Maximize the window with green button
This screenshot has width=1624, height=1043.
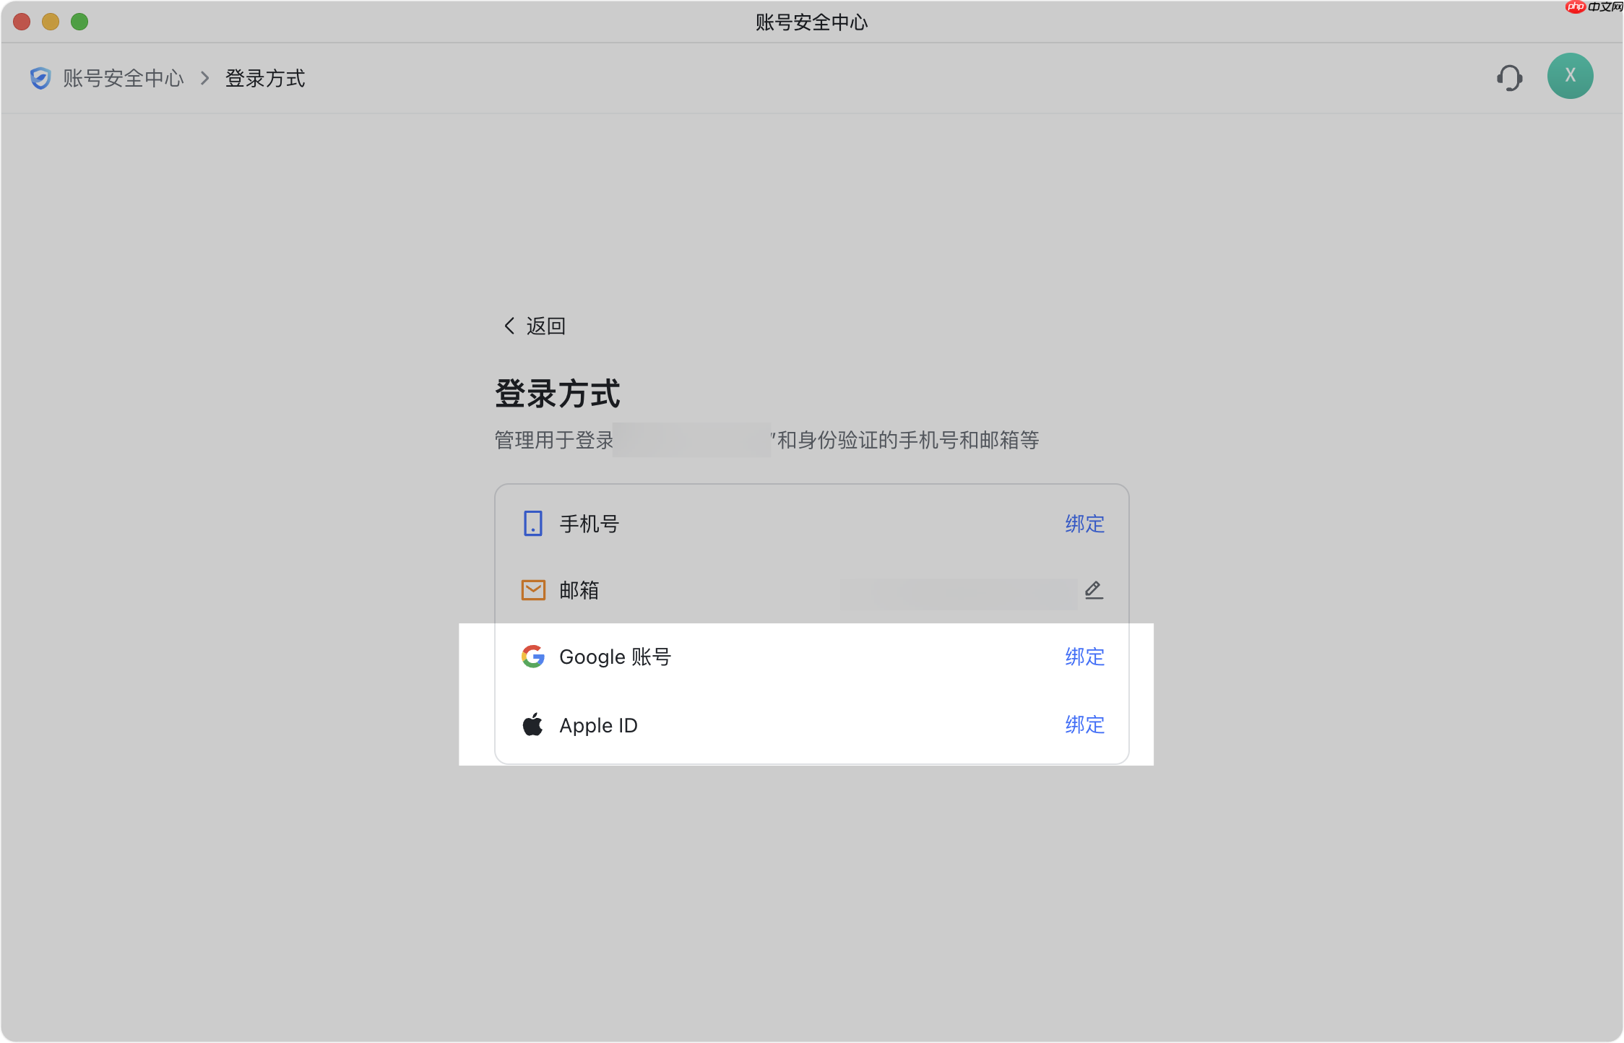click(x=79, y=22)
